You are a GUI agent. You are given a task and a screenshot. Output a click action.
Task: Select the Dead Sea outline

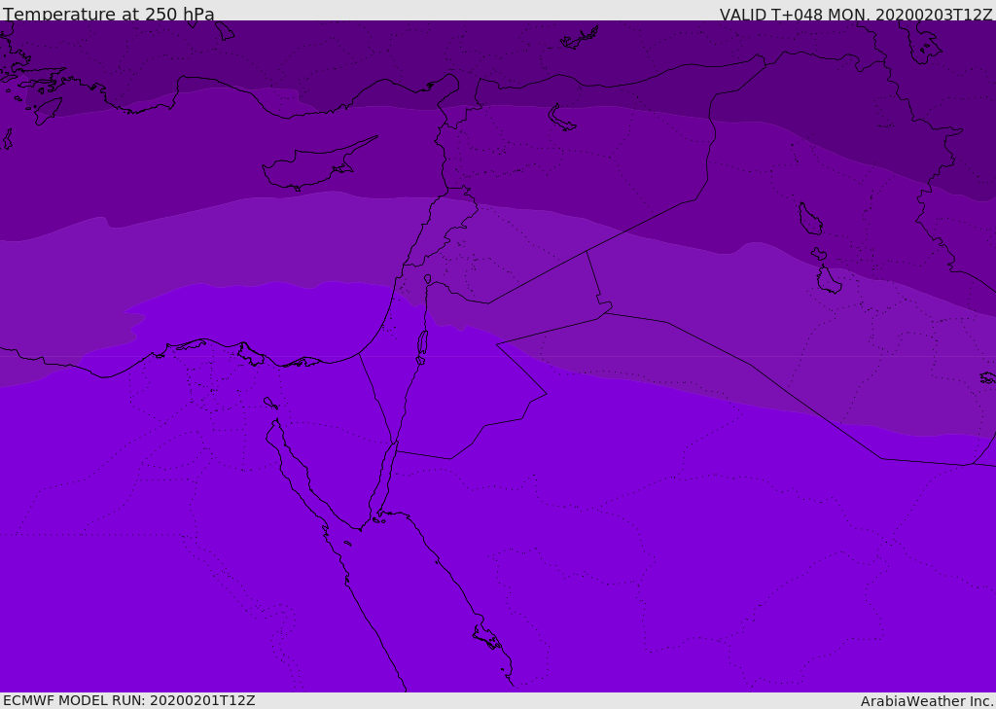422,343
